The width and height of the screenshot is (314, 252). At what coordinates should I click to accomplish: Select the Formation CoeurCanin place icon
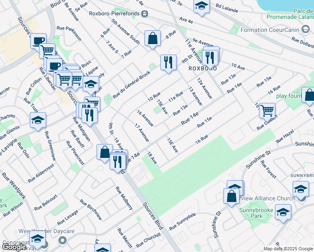306,30
